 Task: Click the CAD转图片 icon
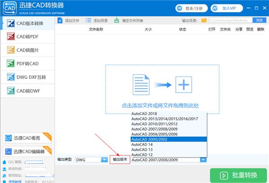pyautogui.click(x=11, y=50)
